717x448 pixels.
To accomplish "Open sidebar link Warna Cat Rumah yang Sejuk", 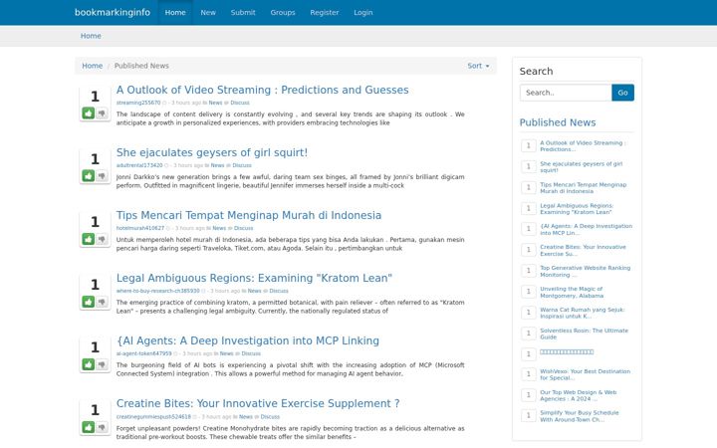I will [583, 314].
